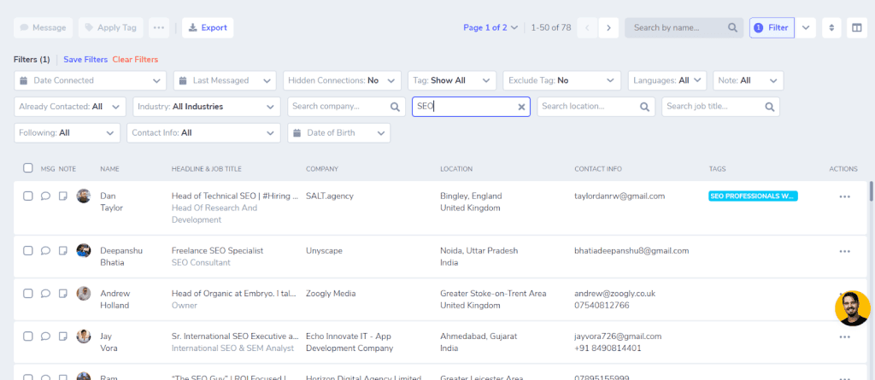The width and height of the screenshot is (875, 380).
Task: Clear the SEO keyword with the X icon
Action: coord(521,107)
